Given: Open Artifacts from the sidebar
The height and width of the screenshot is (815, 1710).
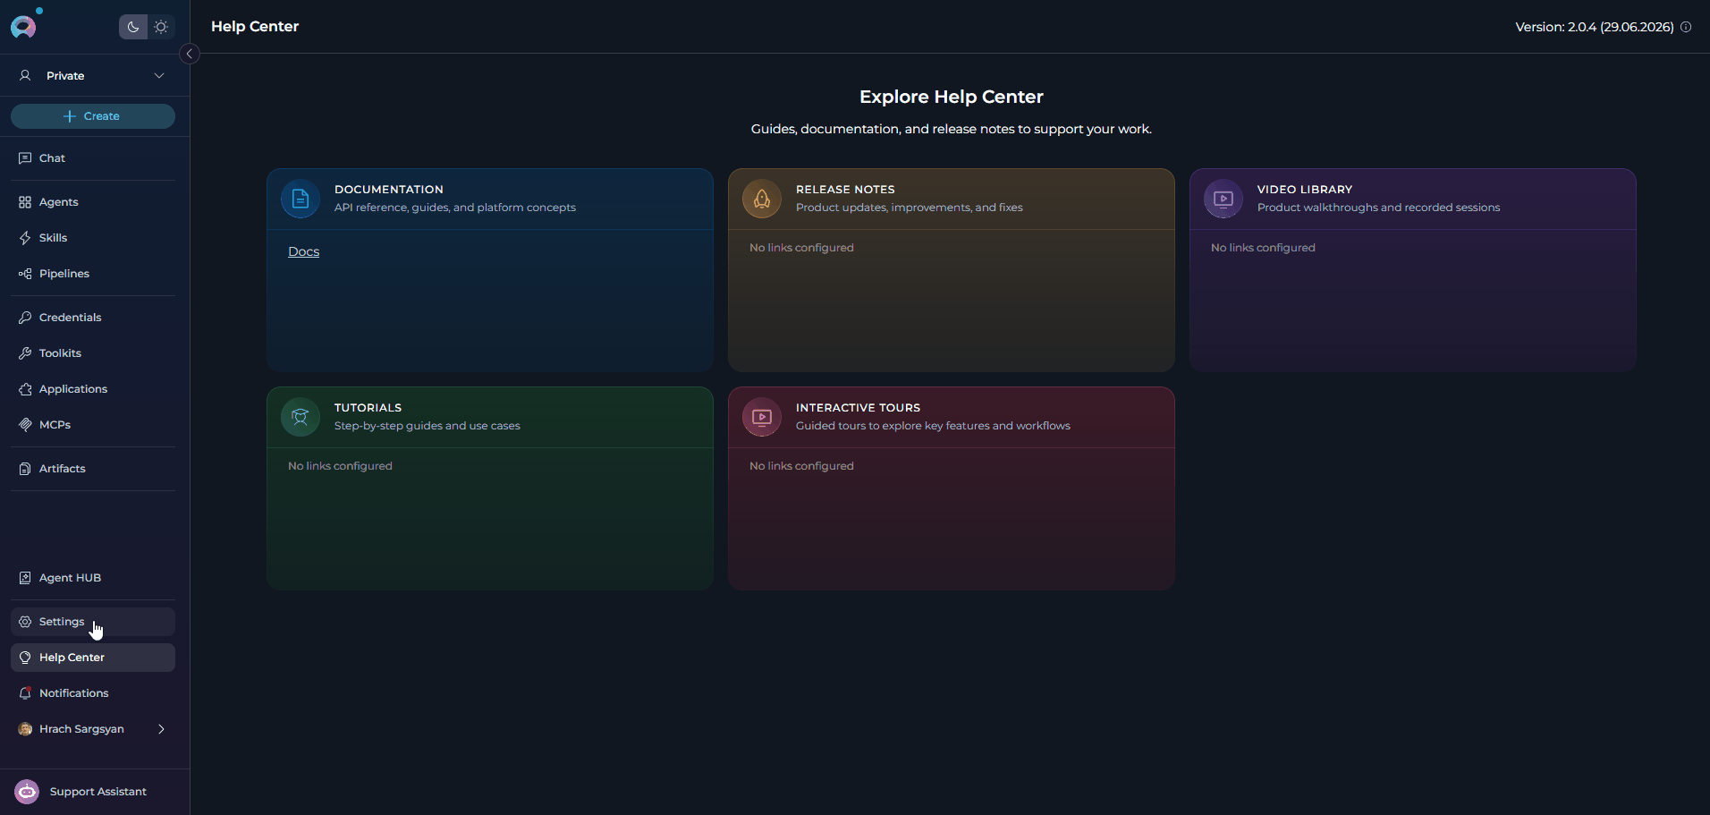Looking at the screenshot, I should (x=93, y=469).
